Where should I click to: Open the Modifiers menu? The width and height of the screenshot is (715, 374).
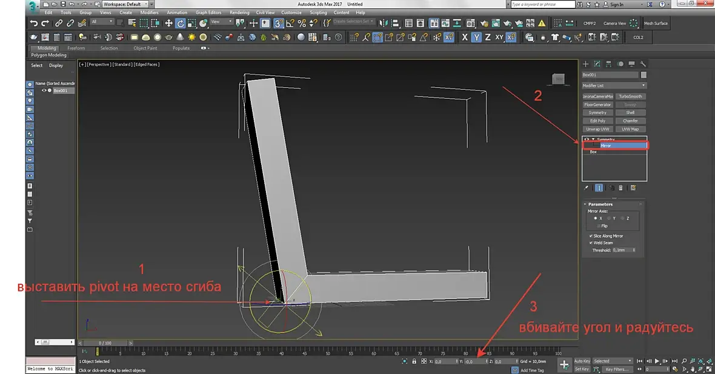(x=149, y=12)
